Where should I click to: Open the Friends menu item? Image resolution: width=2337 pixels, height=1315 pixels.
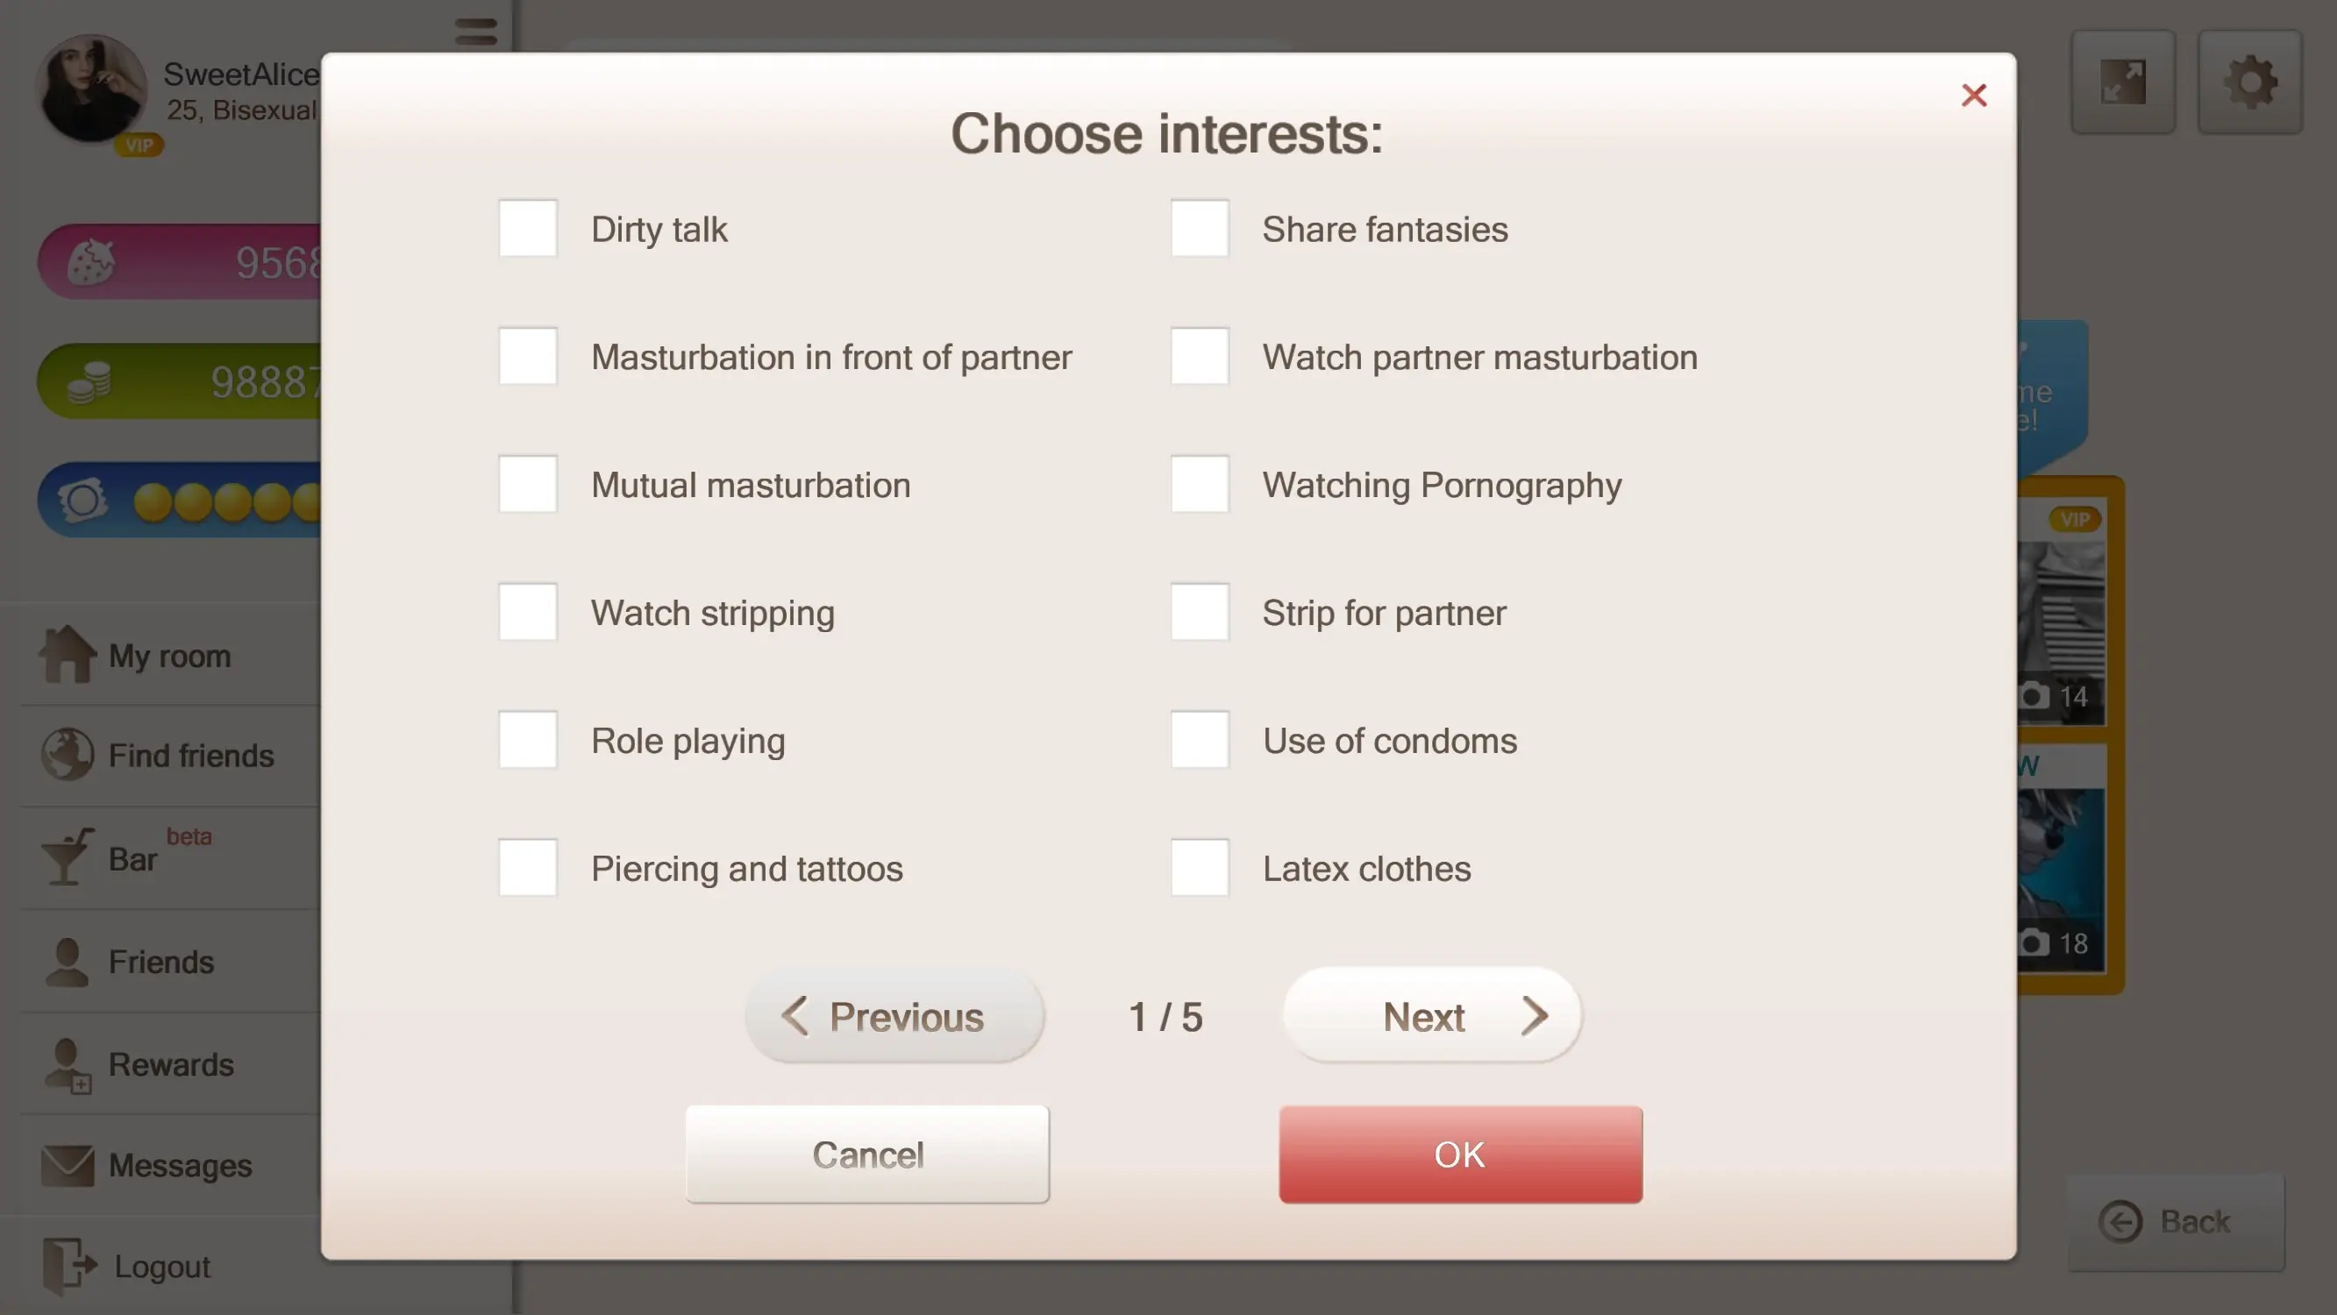point(160,962)
